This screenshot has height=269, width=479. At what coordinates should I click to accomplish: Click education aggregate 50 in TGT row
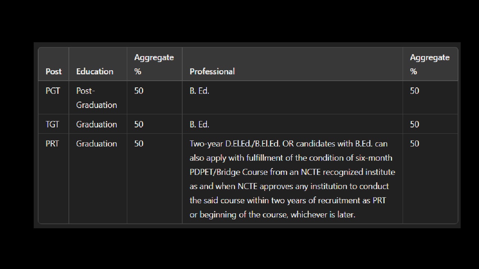[139, 124]
